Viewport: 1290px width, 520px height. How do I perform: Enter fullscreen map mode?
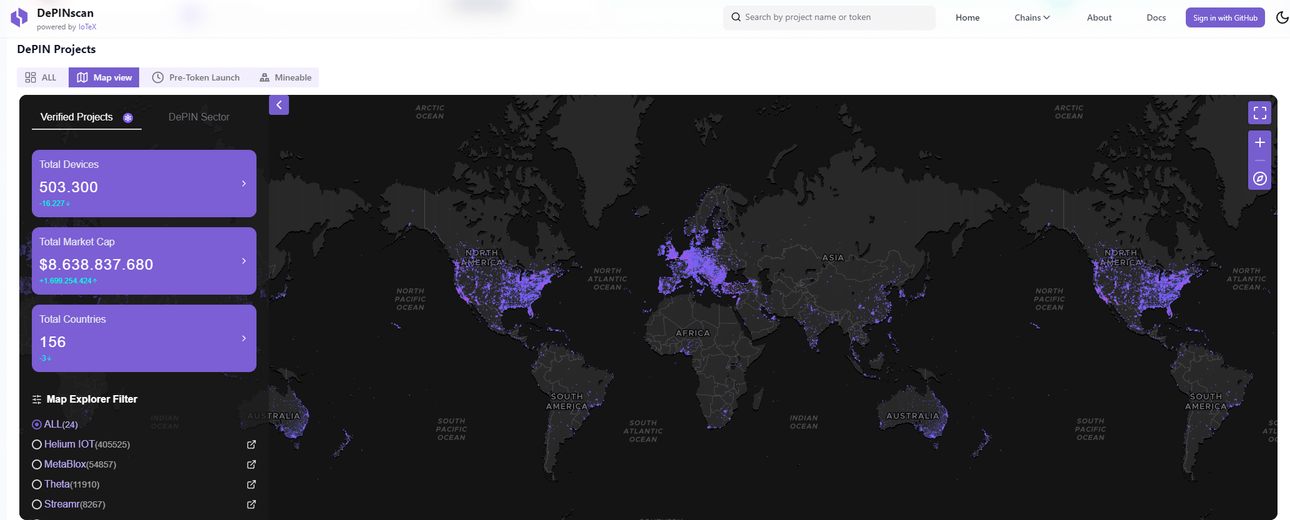click(1259, 113)
